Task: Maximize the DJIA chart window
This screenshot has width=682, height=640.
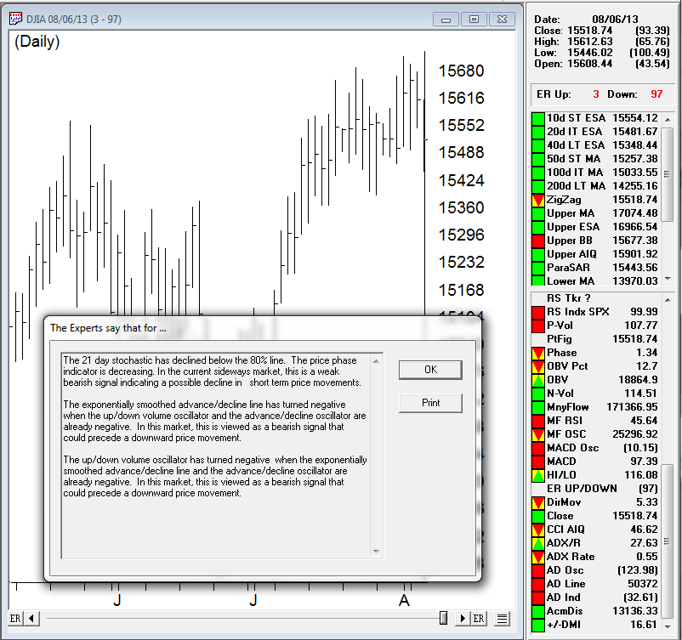Action: click(x=475, y=20)
